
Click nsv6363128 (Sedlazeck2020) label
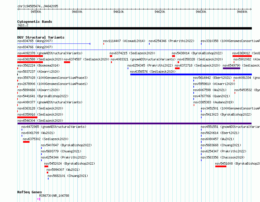pyautogui.click(x=40, y=108)
